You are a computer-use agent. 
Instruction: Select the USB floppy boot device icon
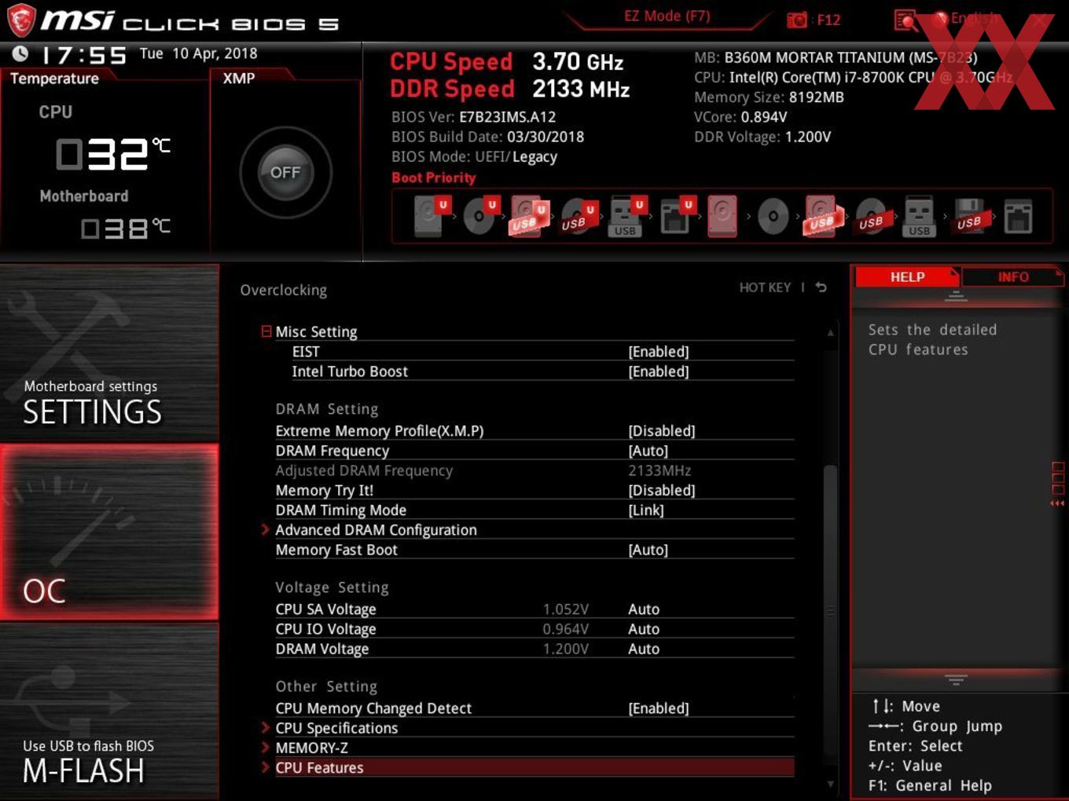969,216
